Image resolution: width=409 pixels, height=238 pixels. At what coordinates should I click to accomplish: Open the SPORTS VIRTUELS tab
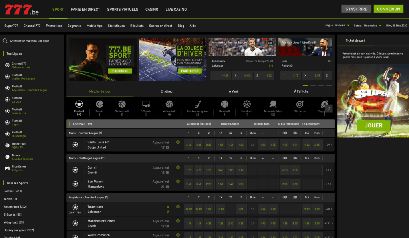[123, 10]
